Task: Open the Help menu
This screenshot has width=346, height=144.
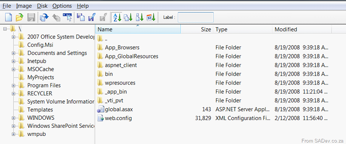Action: tap(83, 6)
